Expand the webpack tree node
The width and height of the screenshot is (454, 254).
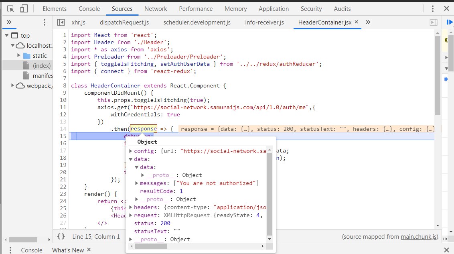point(12,85)
